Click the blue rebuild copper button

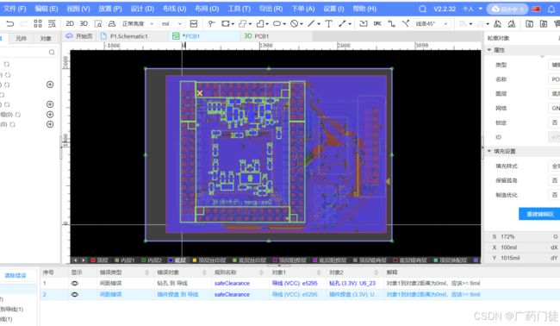(539, 214)
